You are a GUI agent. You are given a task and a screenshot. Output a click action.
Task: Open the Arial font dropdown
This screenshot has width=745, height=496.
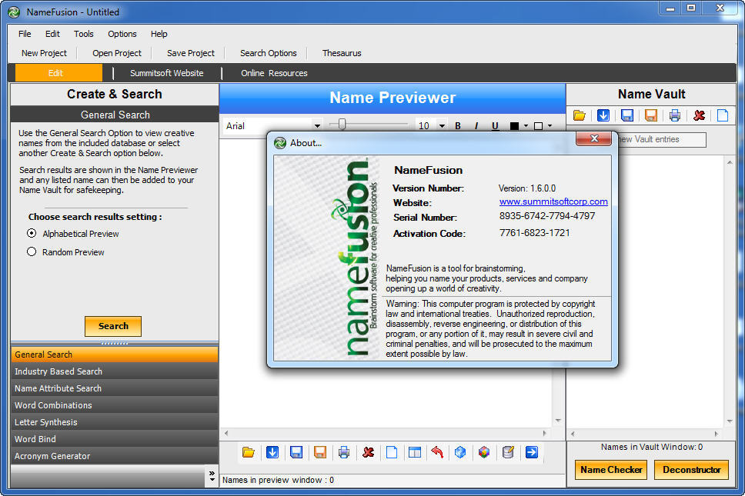(317, 126)
